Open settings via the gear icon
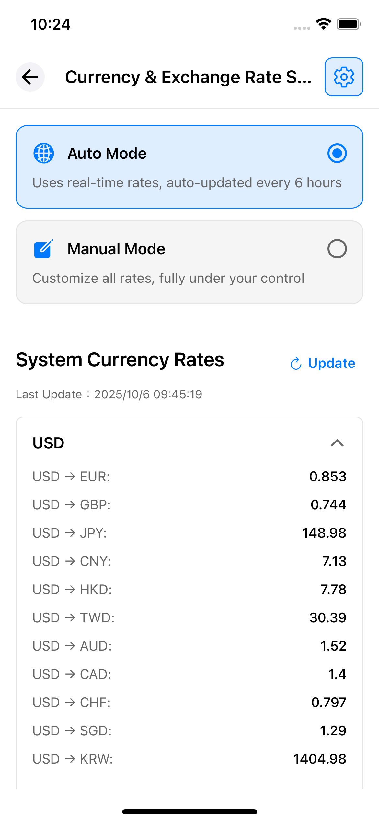 344,77
